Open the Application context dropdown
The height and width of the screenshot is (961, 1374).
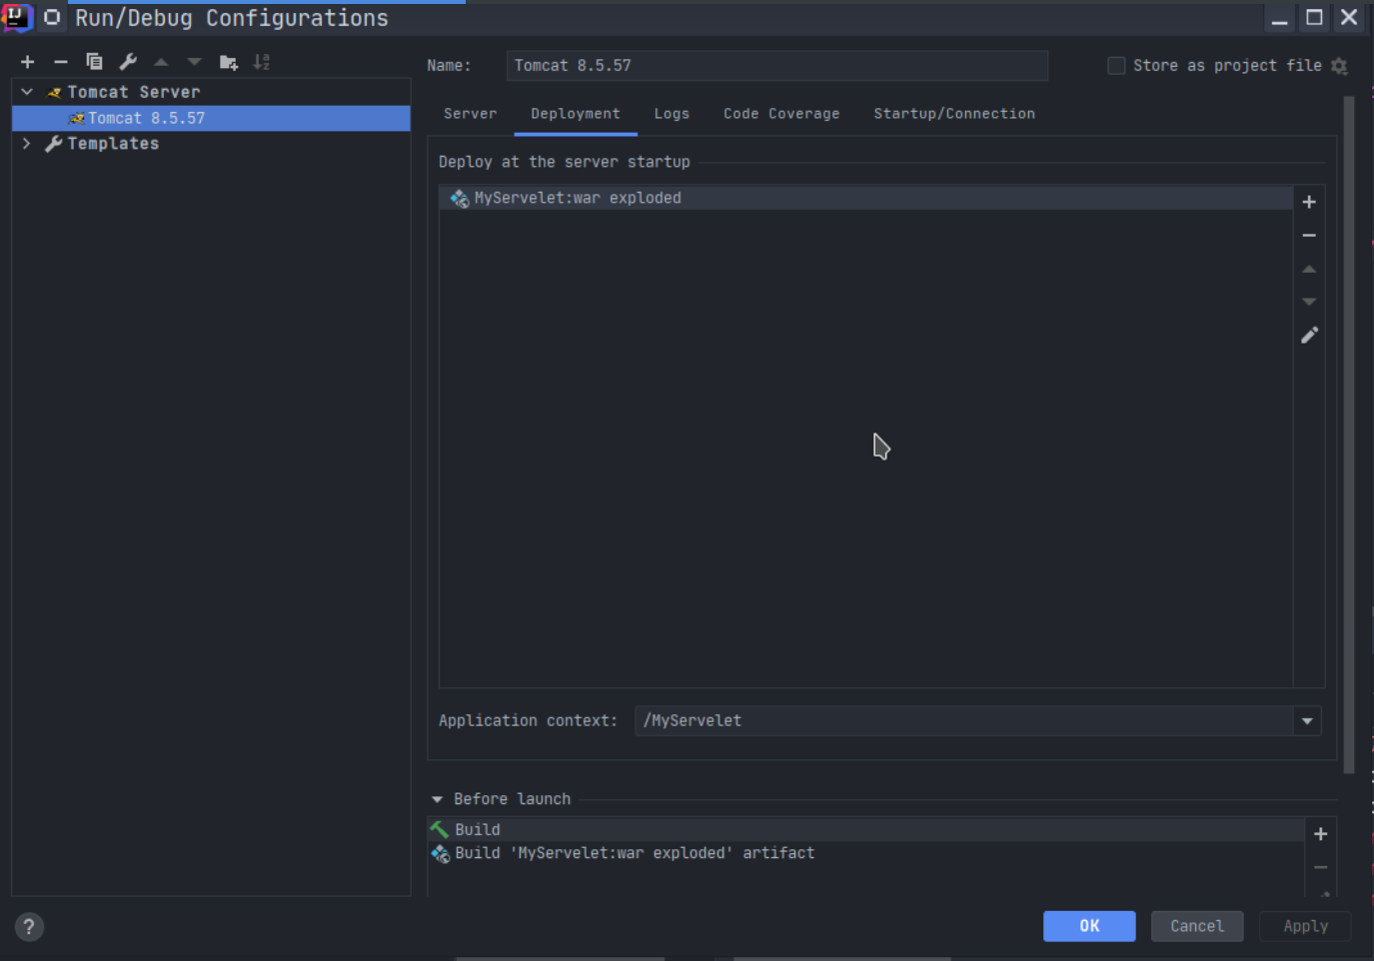[x=1307, y=721]
